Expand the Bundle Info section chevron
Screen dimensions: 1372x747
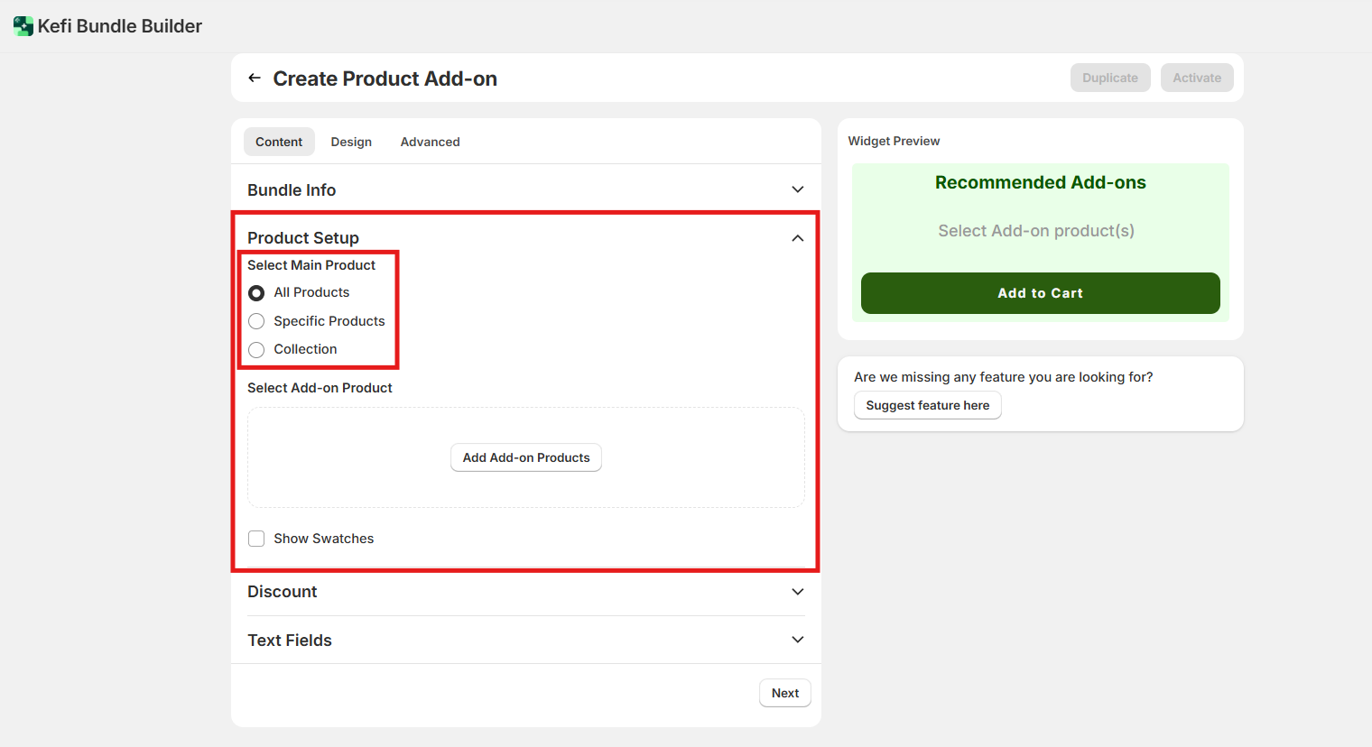[x=797, y=189]
